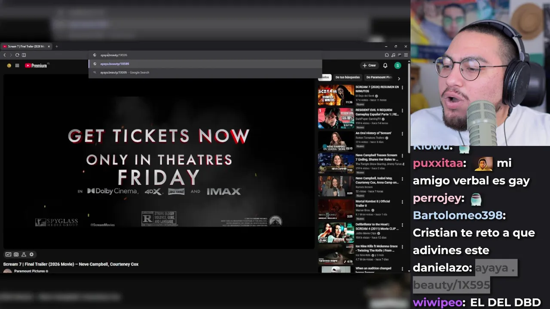
Task: Click the yellow circle icon beside the guide menu
Action: point(9,66)
